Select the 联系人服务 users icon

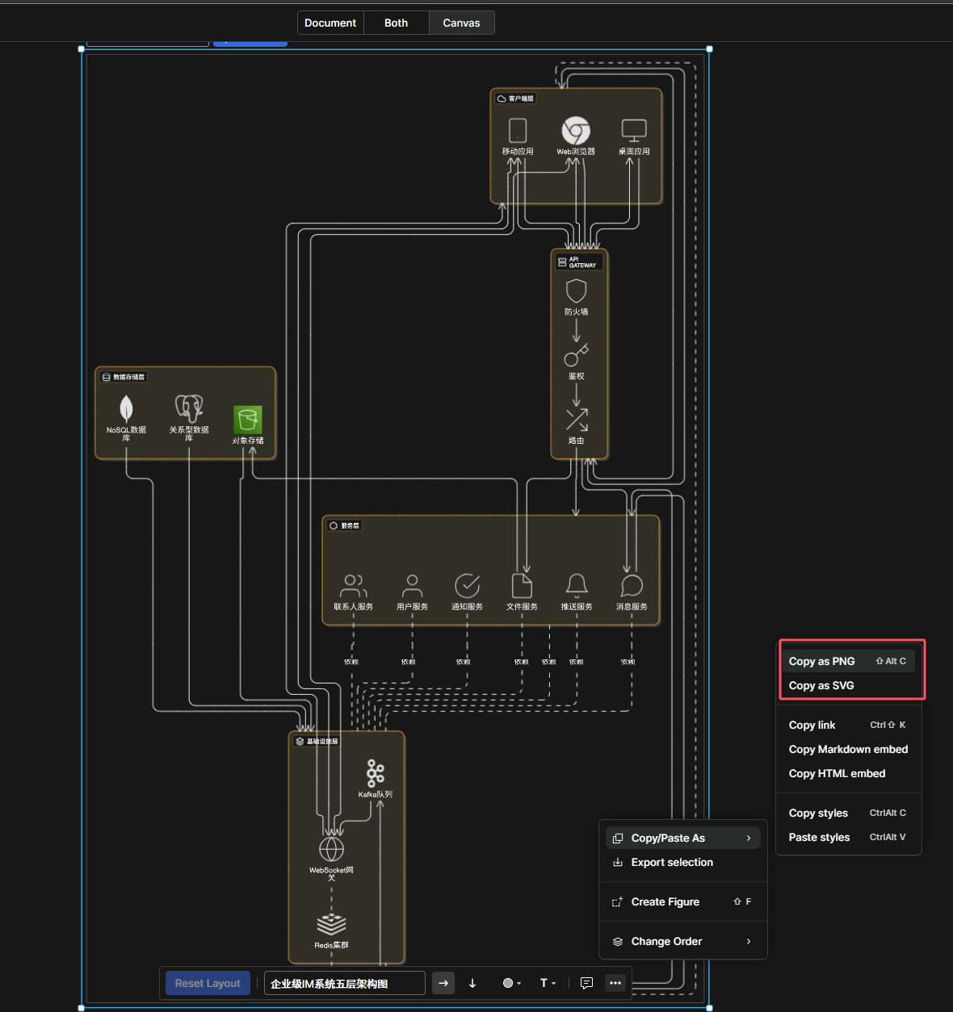354,586
